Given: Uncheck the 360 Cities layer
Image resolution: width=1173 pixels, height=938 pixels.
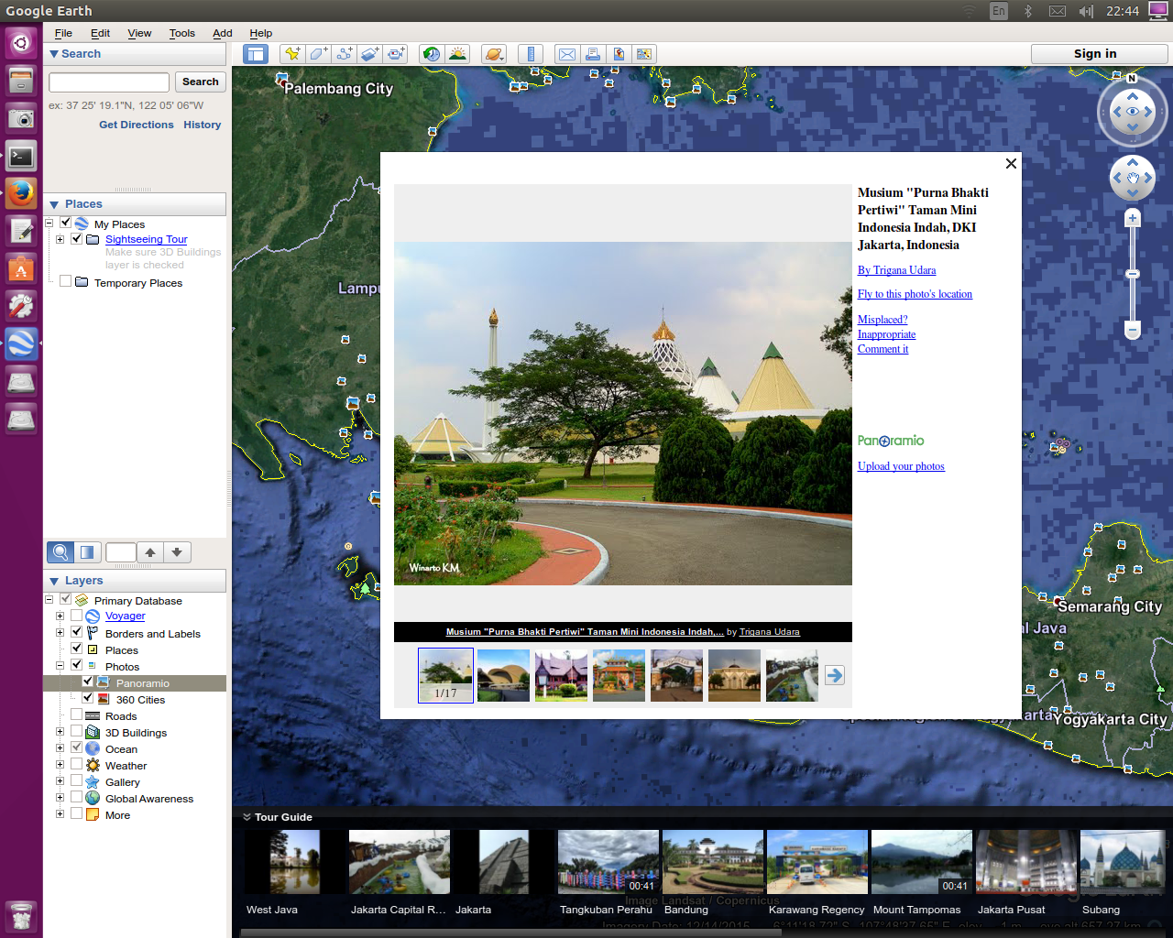Looking at the screenshot, I should coord(88,698).
